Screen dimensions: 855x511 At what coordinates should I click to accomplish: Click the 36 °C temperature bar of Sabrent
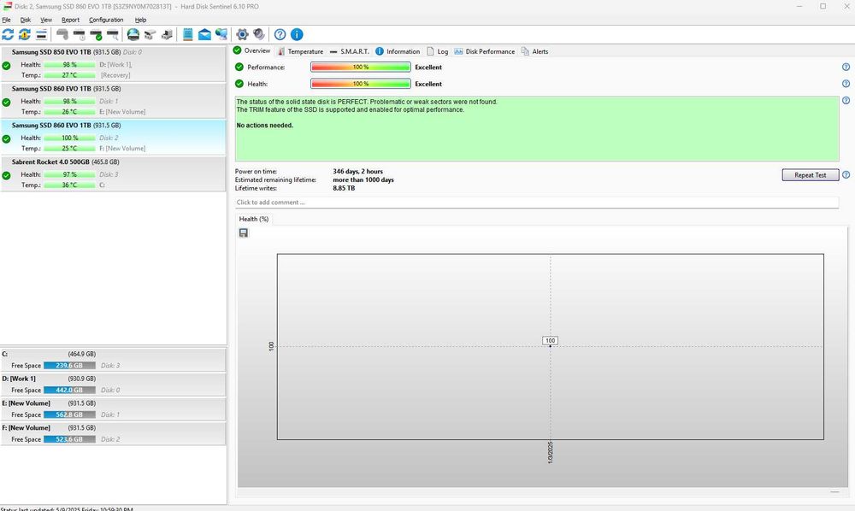pyautogui.click(x=69, y=185)
